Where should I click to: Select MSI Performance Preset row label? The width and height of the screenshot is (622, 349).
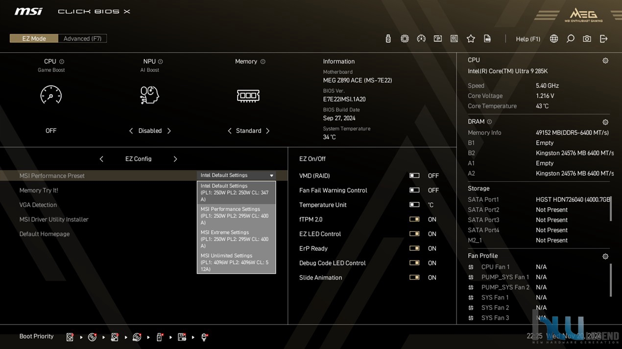click(52, 176)
